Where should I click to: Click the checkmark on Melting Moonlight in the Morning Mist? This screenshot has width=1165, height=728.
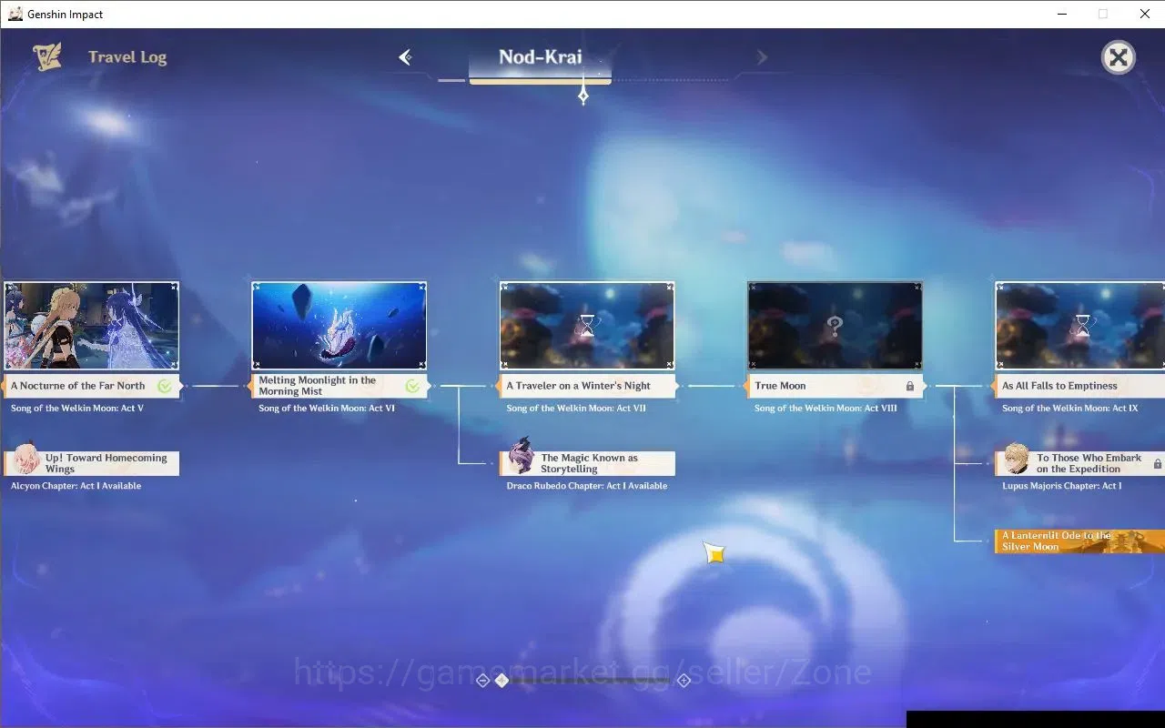412,386
